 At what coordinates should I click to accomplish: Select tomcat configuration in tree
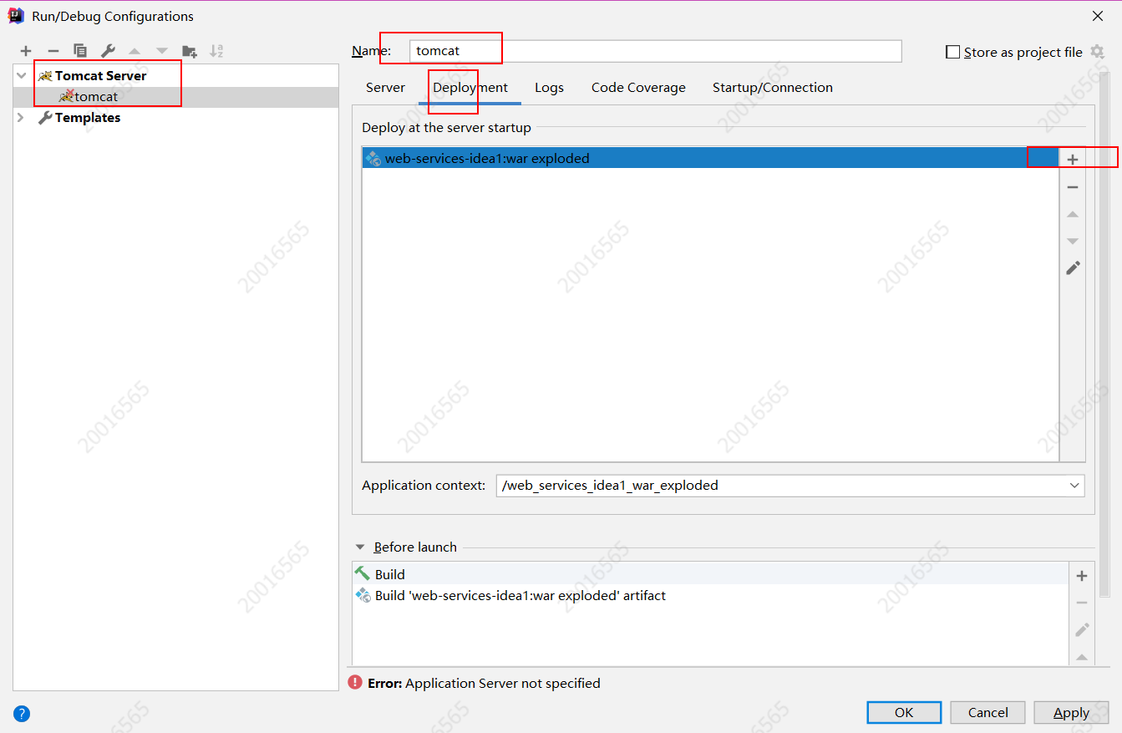(x=176, y=97)
